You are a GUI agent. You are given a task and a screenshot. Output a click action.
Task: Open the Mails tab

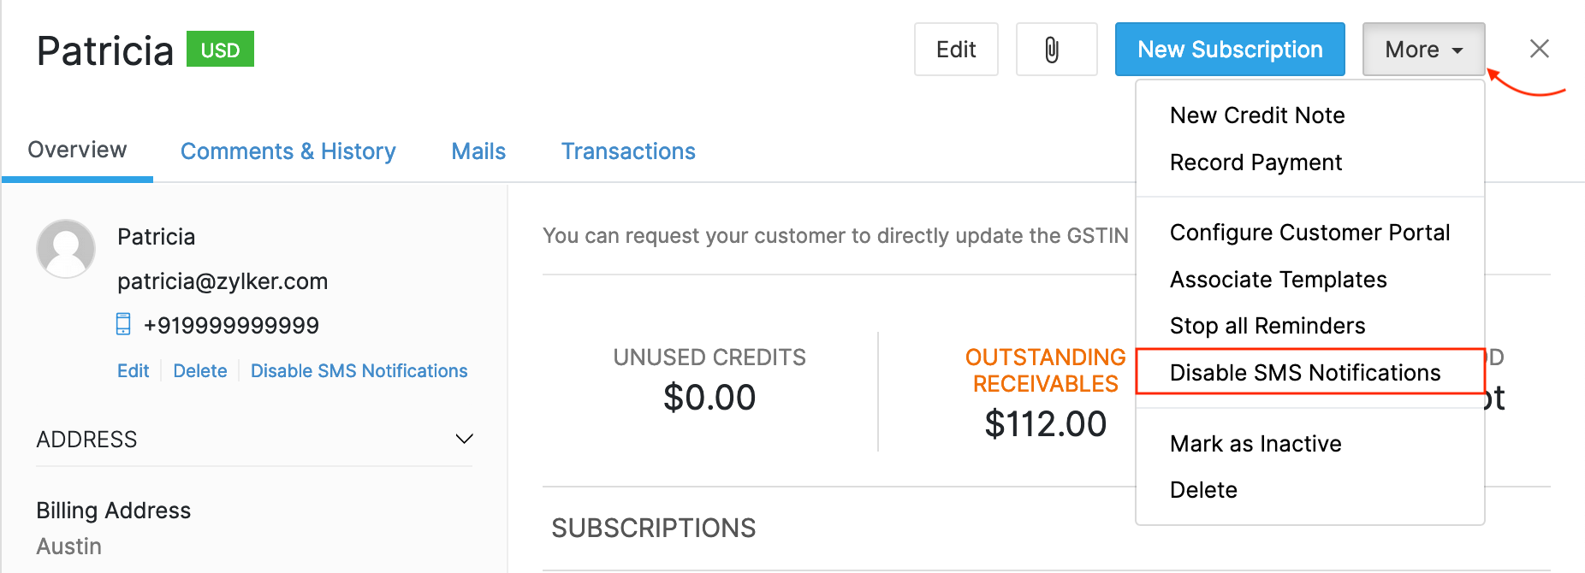coord(478,151)
